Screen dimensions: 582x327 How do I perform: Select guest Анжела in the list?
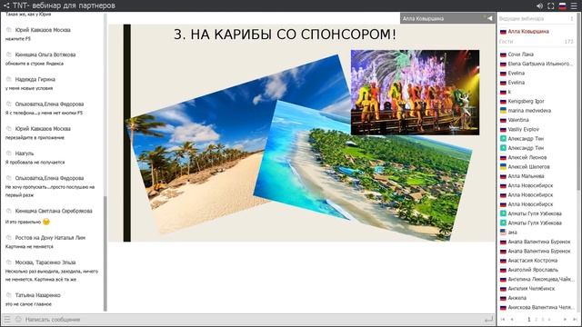[x=517, y=298]
